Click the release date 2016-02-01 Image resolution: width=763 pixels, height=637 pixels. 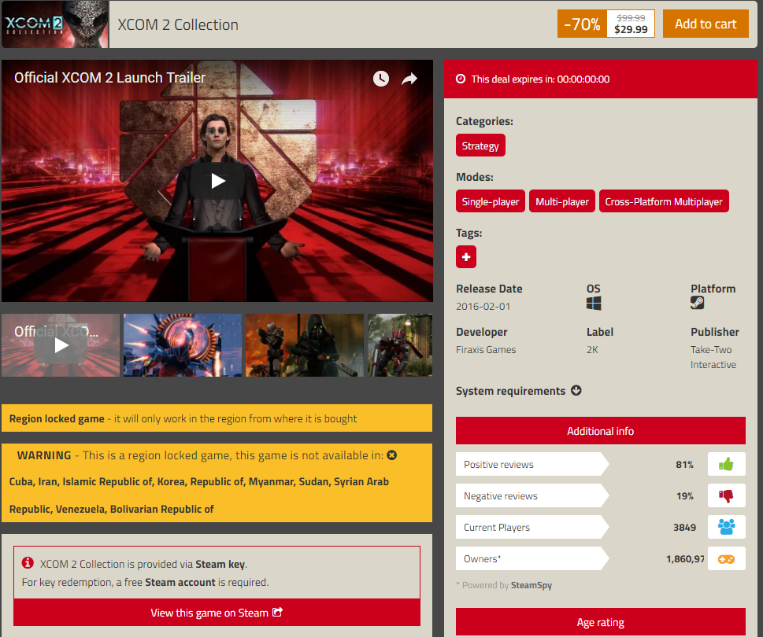tap(483, 307)
